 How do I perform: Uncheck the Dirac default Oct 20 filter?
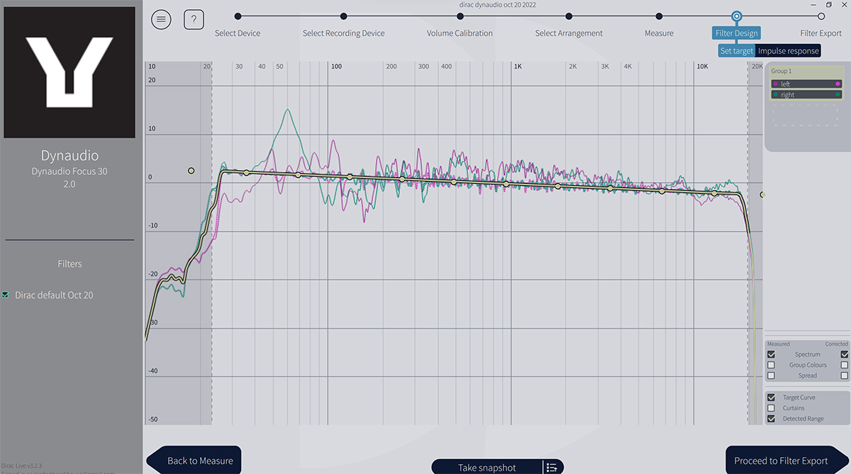coord(6,295)
